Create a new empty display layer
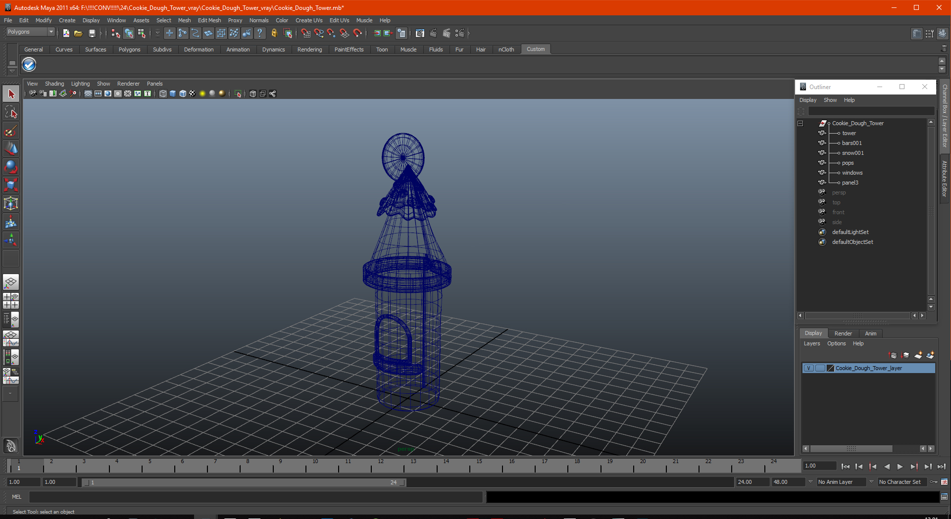 918,355
